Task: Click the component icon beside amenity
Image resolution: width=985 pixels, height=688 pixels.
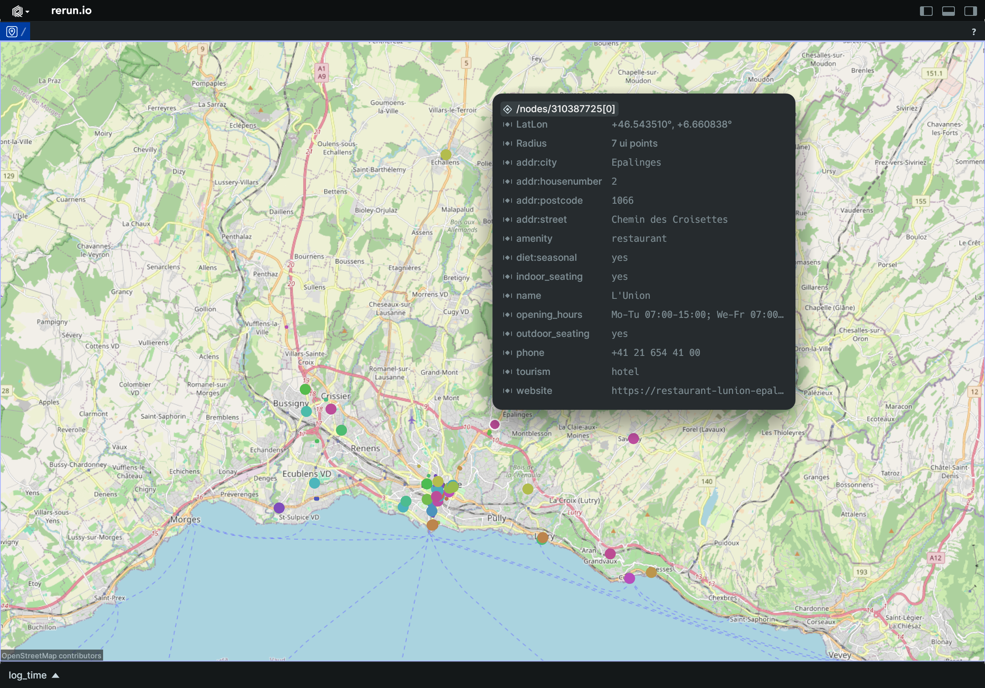Action: point(508,238)
